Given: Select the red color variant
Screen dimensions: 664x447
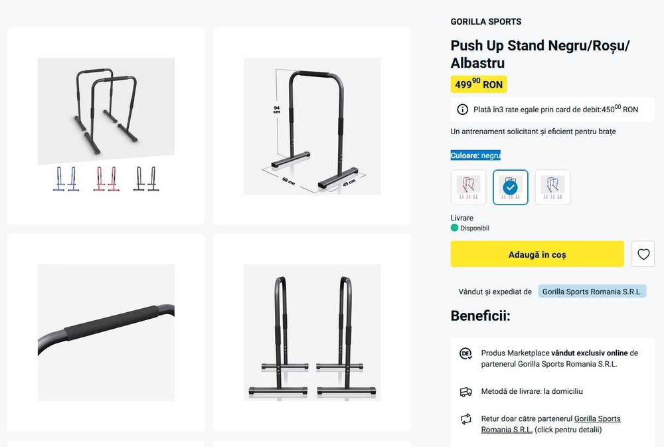Looking at the screenshot, I should click(468, 187).
